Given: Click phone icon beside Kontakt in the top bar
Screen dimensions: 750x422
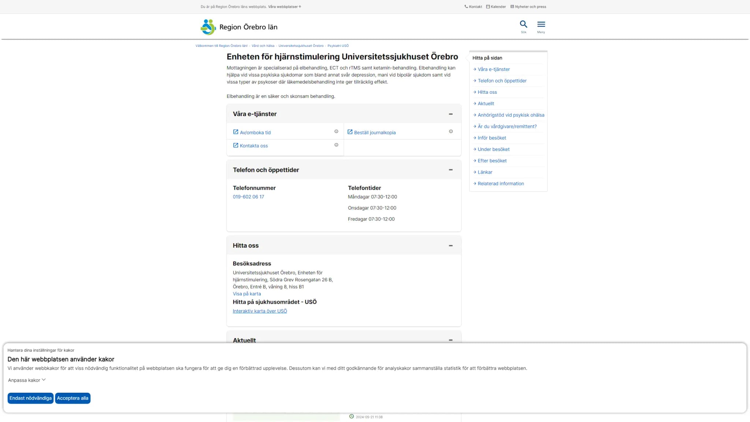Looking at the screenshot, I should [x=466, y=7].
